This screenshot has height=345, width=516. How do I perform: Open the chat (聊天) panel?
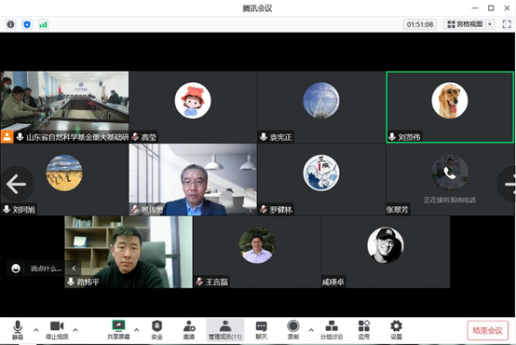click(262, 329)
